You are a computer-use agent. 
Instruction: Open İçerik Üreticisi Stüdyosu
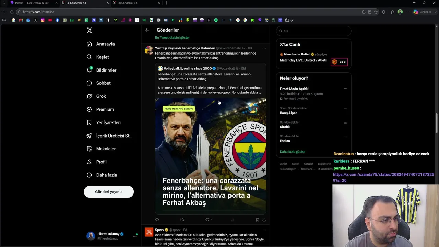point(109,136)
